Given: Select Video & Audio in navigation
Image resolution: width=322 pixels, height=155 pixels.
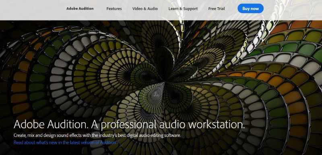Looking at the screenshot, I should (x=145, y=8).
